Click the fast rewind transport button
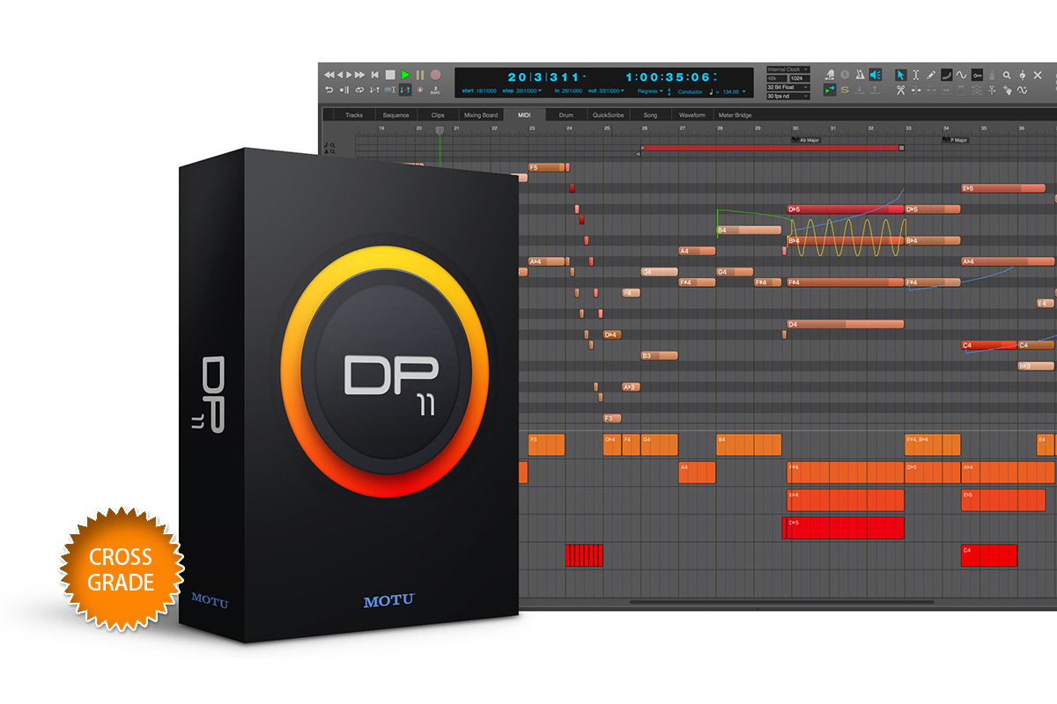This screenshot has height=704, width=1057. [329, 75]
